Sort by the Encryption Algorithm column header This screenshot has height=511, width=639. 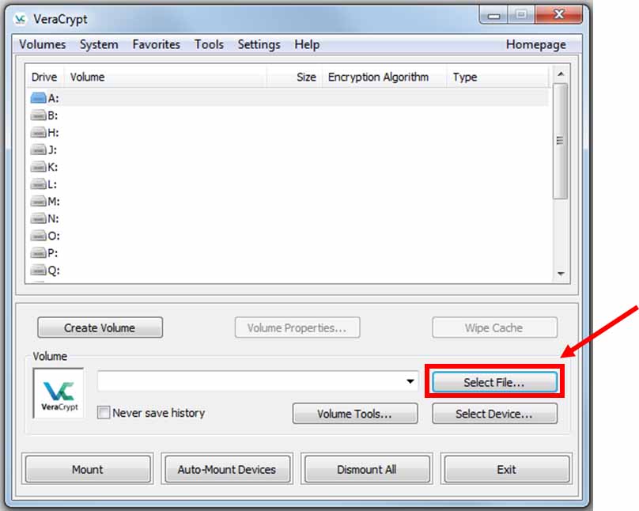coord(378,77)
